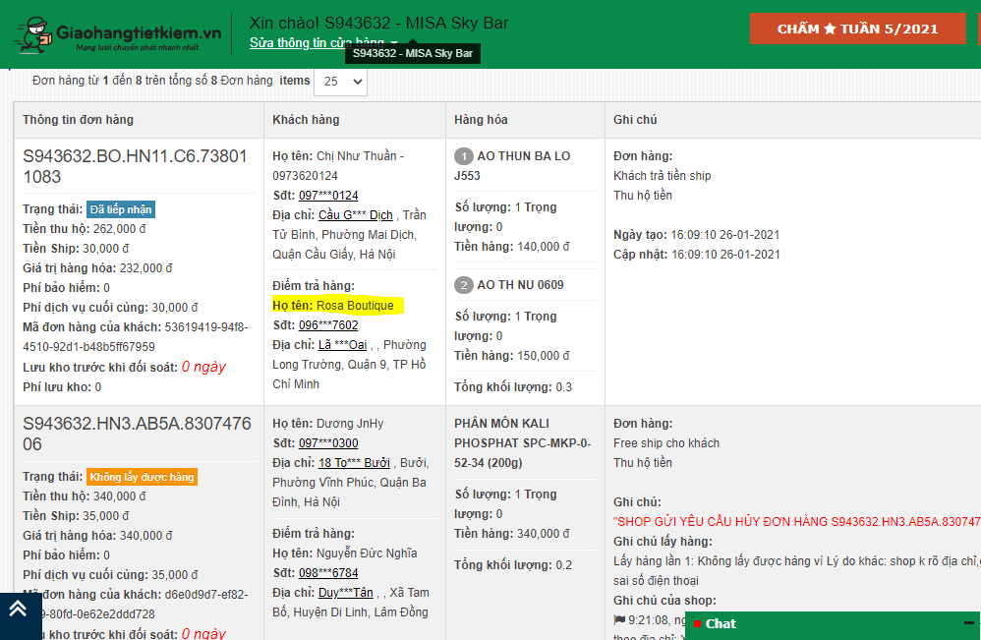The image size is (981, 640).
Task: Open the Giaohangtietkiem.vn logo home link
Action: pos(118,35)
